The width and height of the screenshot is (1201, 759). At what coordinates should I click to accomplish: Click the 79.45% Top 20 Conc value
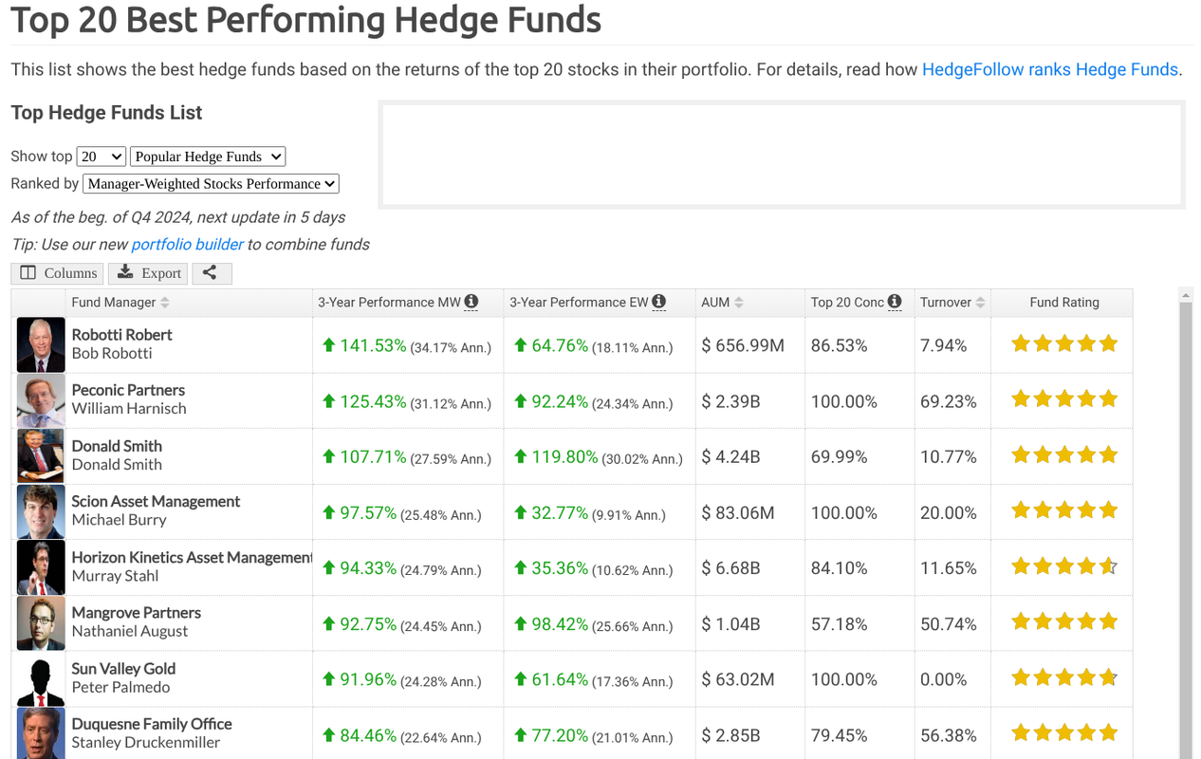(x=840, y=735)
